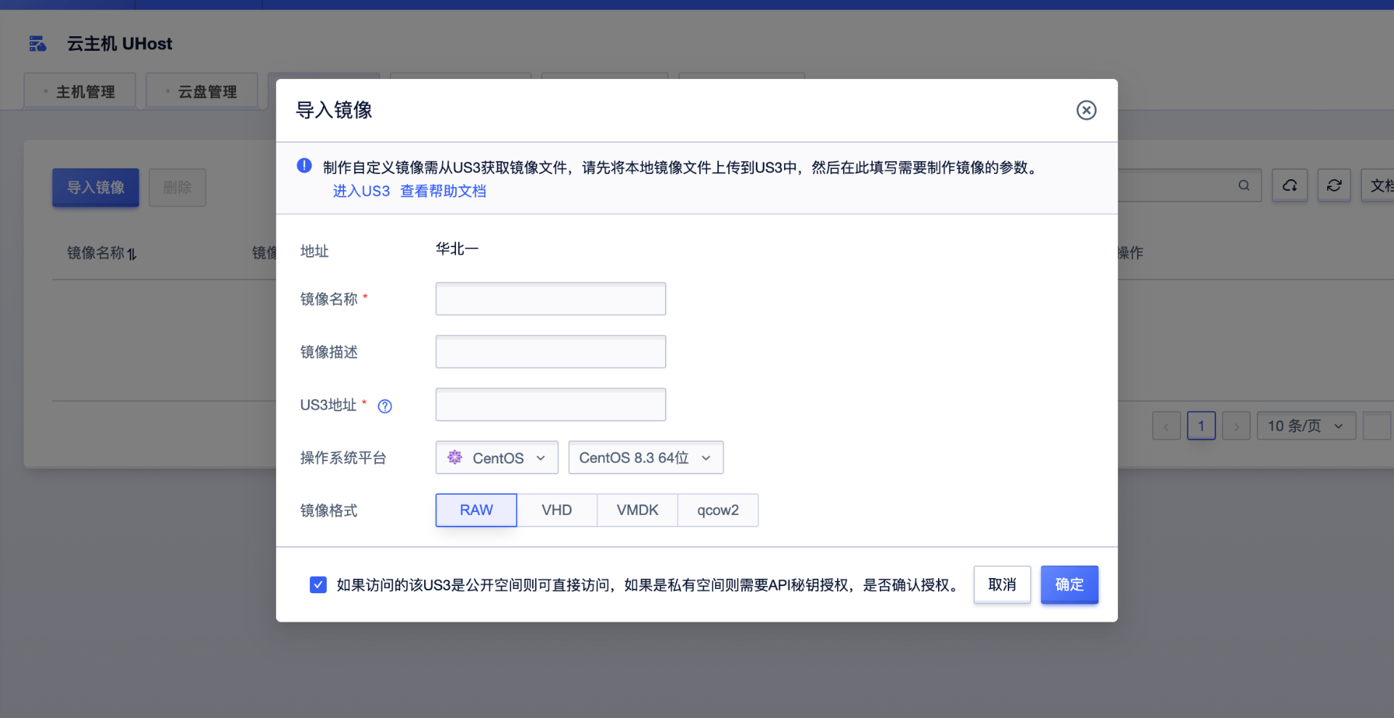1394x718 pixels.
Task: Switch to the 主机管理 tab
Action: tap(80, 92)
